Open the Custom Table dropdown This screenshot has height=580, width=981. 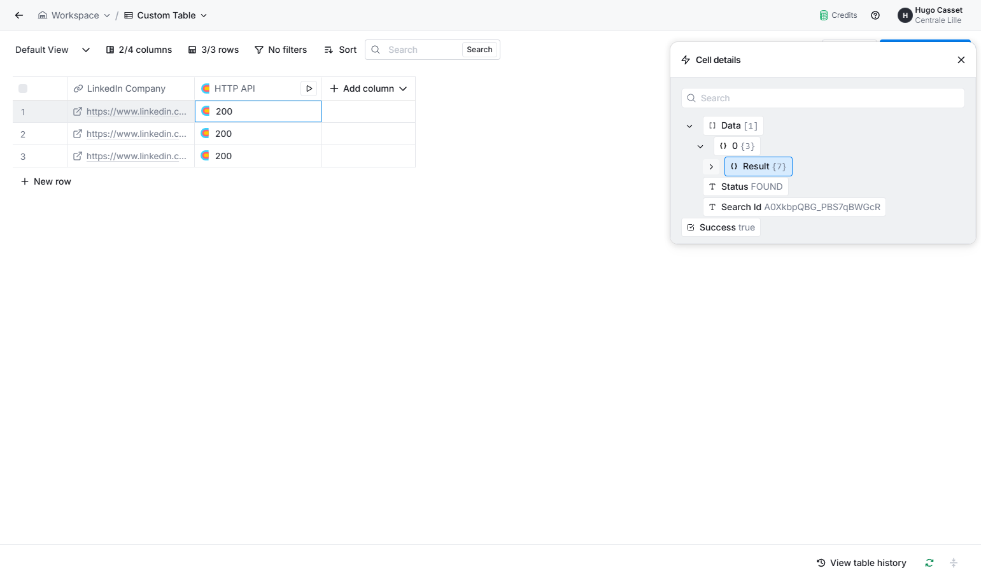pos(166,15)
